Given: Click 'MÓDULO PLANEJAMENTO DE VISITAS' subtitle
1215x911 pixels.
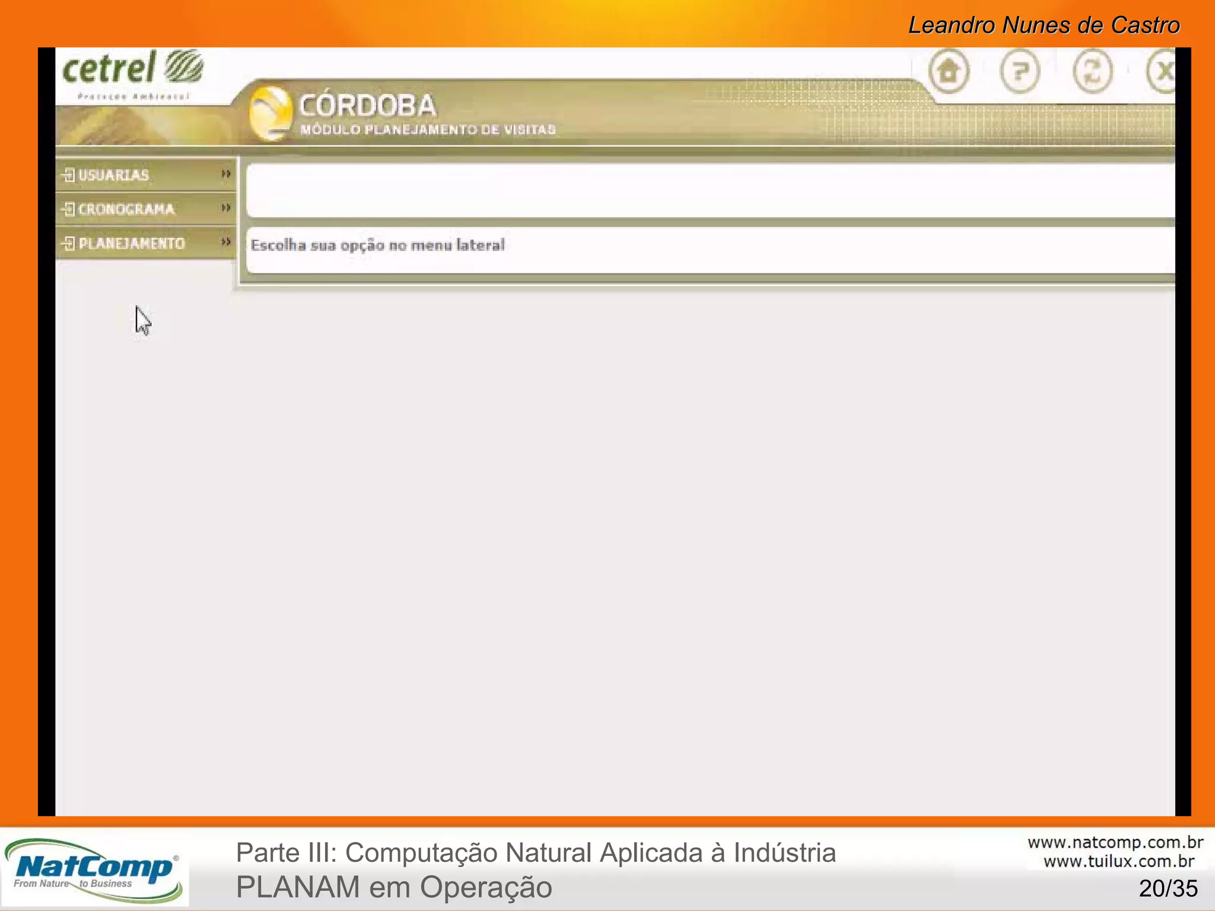Looking at the screenshot, I should click(428, 129).
